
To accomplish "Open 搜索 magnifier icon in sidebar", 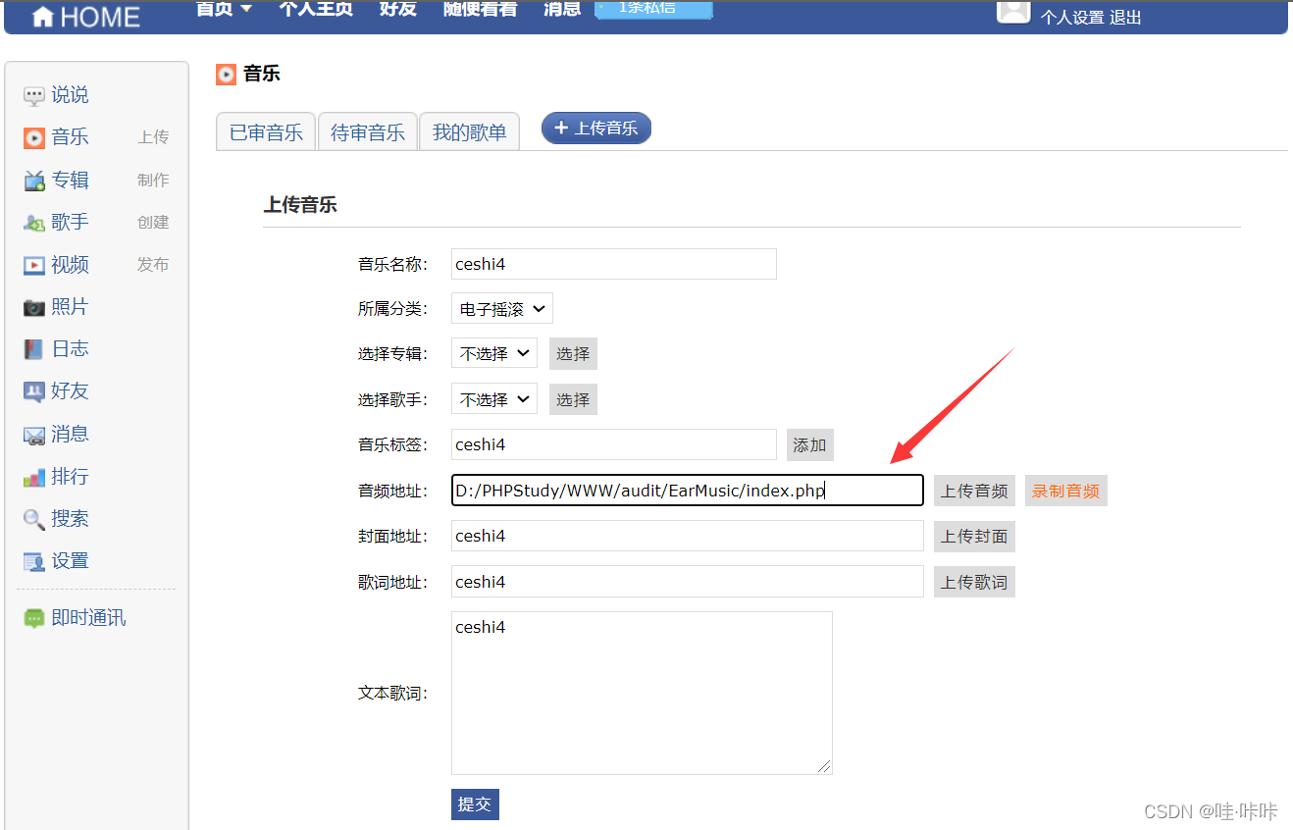I will click(x=34, y=519).
